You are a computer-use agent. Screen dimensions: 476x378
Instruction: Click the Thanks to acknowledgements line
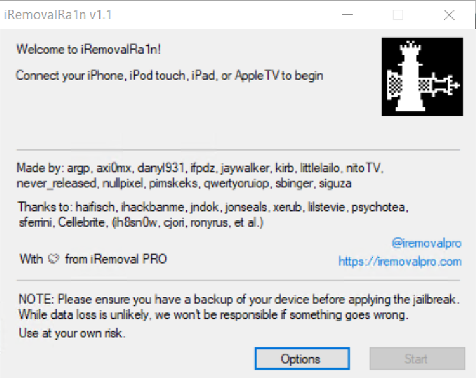(x=213, y=207)
